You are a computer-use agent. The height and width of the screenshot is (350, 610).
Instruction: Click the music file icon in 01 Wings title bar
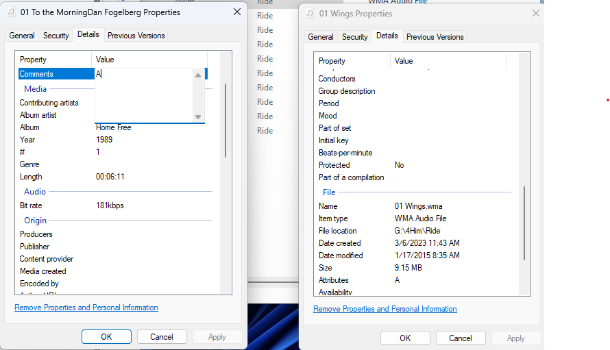[x=310, y=14]
